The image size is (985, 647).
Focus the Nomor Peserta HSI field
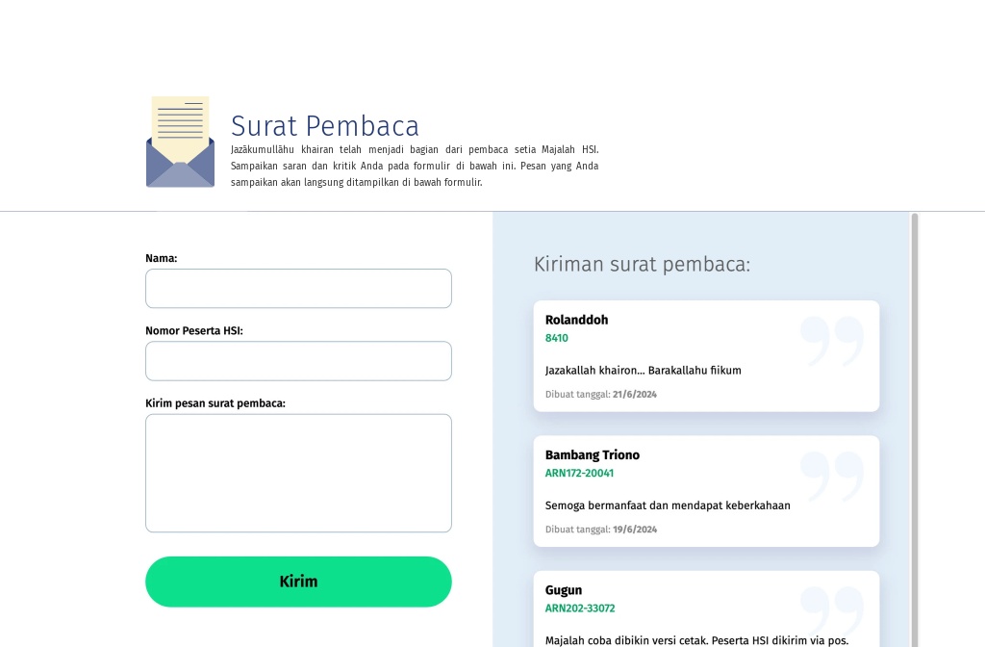click(x=298, y=361)
